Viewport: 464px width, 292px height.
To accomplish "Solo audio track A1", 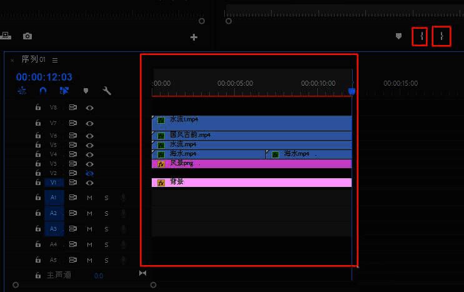I will coord(106,198).
